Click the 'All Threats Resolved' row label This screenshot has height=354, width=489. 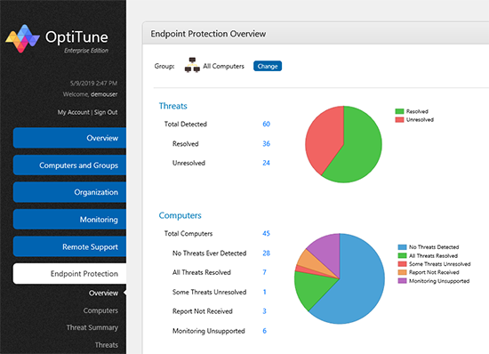coord(202,272)
